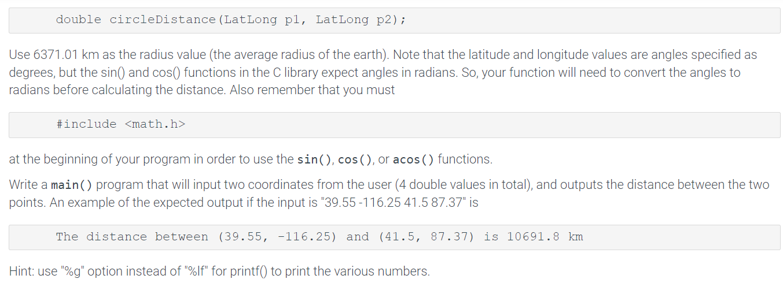Click the expected output code block
Viewport: 783px width, 290px height.
(395, 237)
